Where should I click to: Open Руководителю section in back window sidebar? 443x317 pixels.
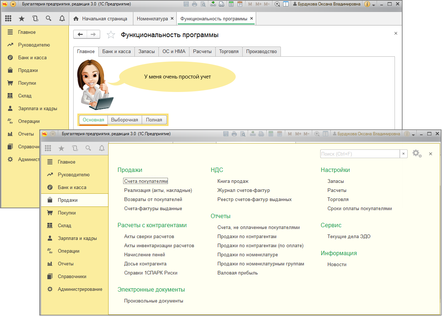(35, 45)
